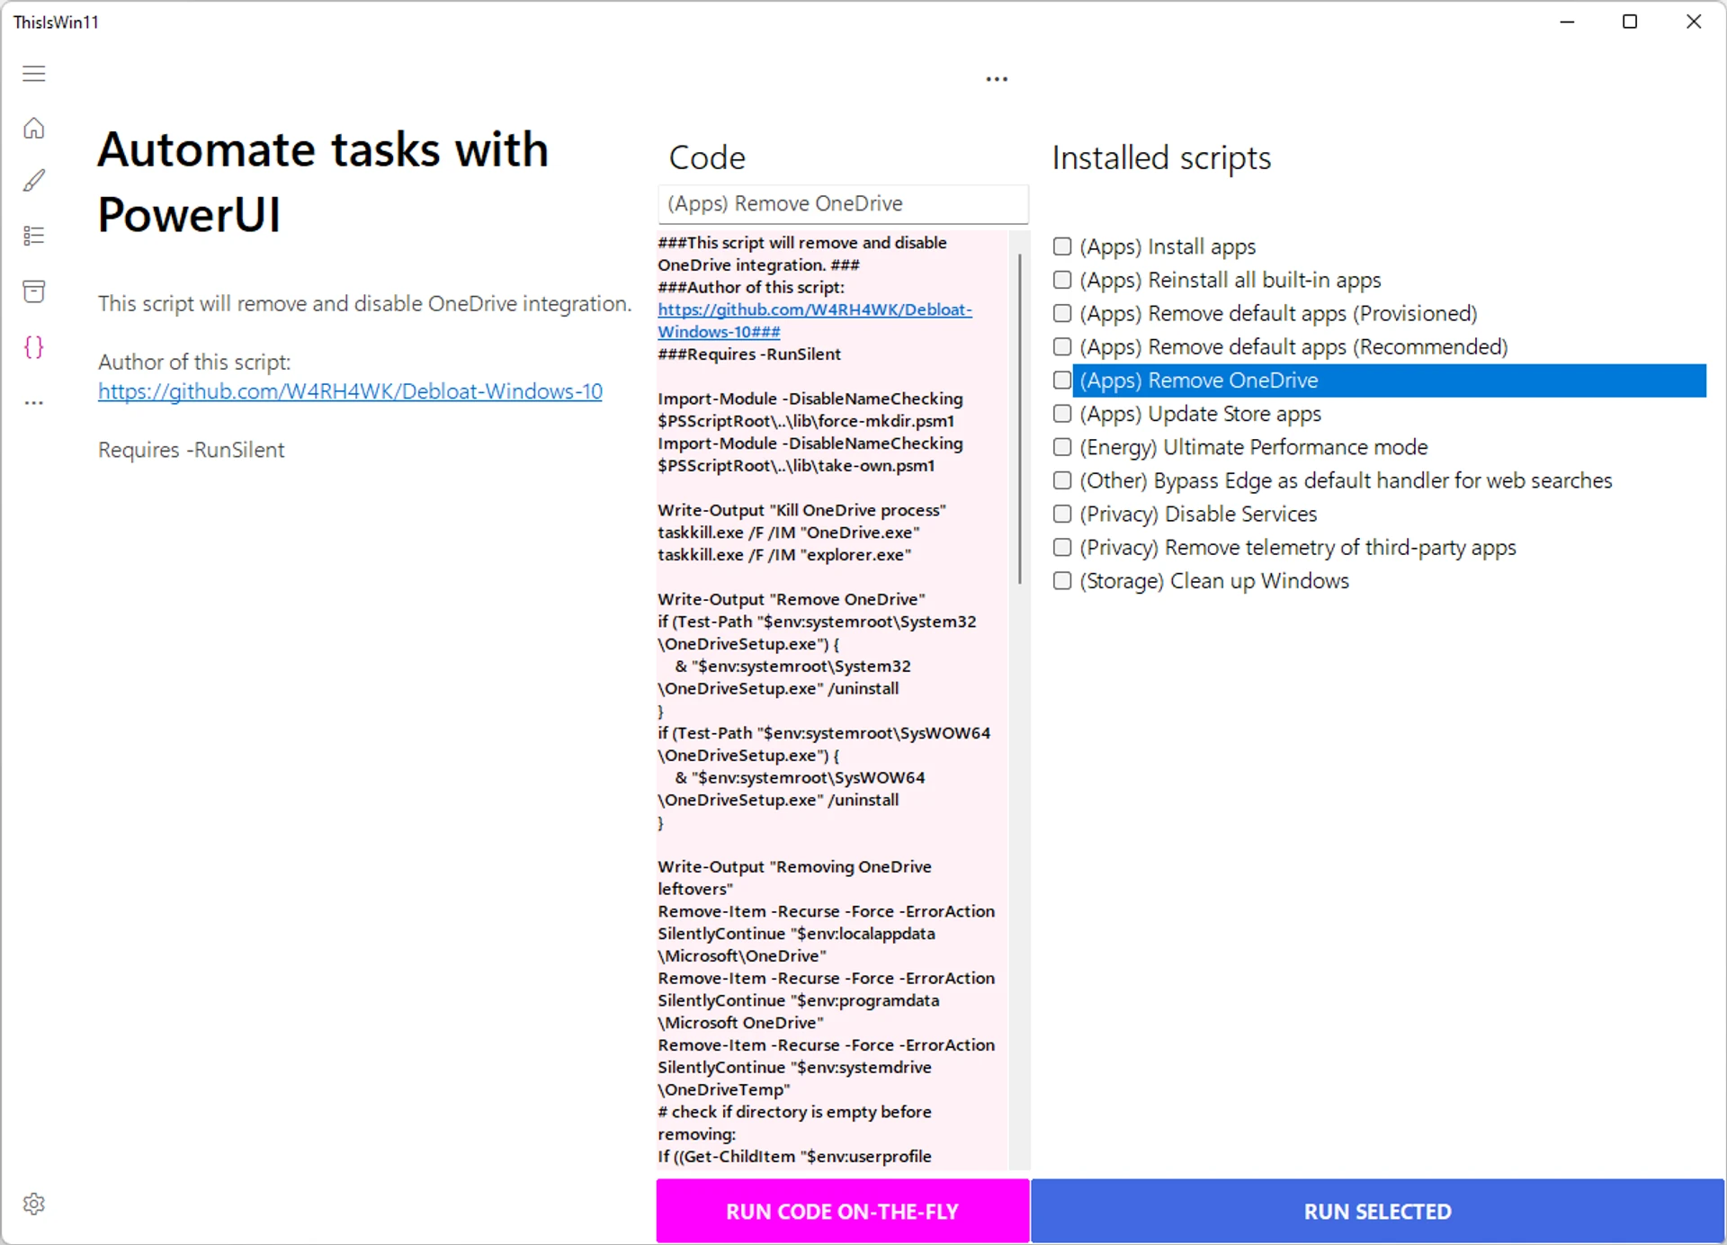
Task: Open the package archive sidebar icon
Action: tap(34, 291)
